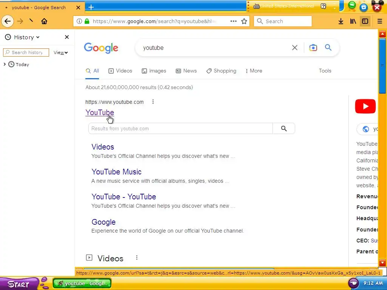This screenshot has width=387, height=290.
Task: Show site information icon in address bar
Action: [x=79, y=21]
